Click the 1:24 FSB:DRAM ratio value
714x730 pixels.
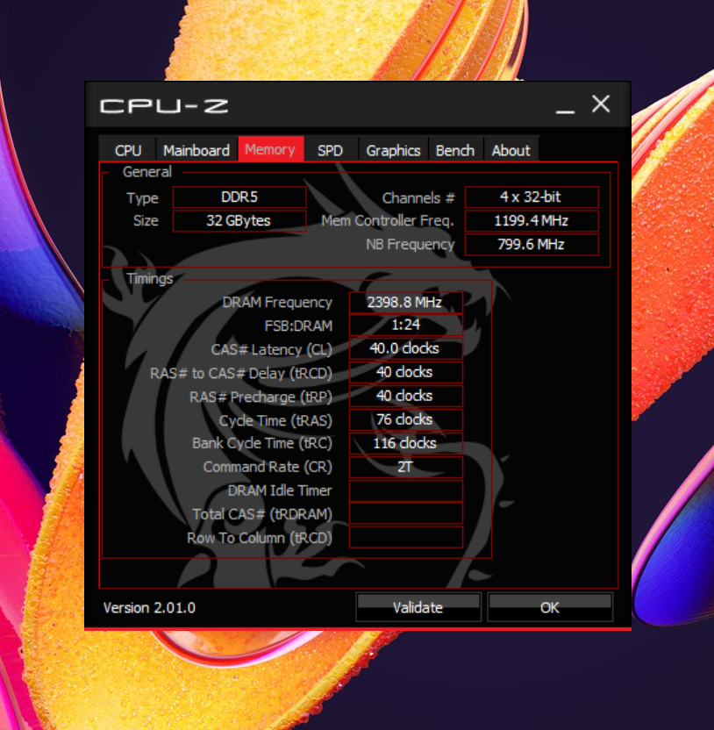point(406,325)
